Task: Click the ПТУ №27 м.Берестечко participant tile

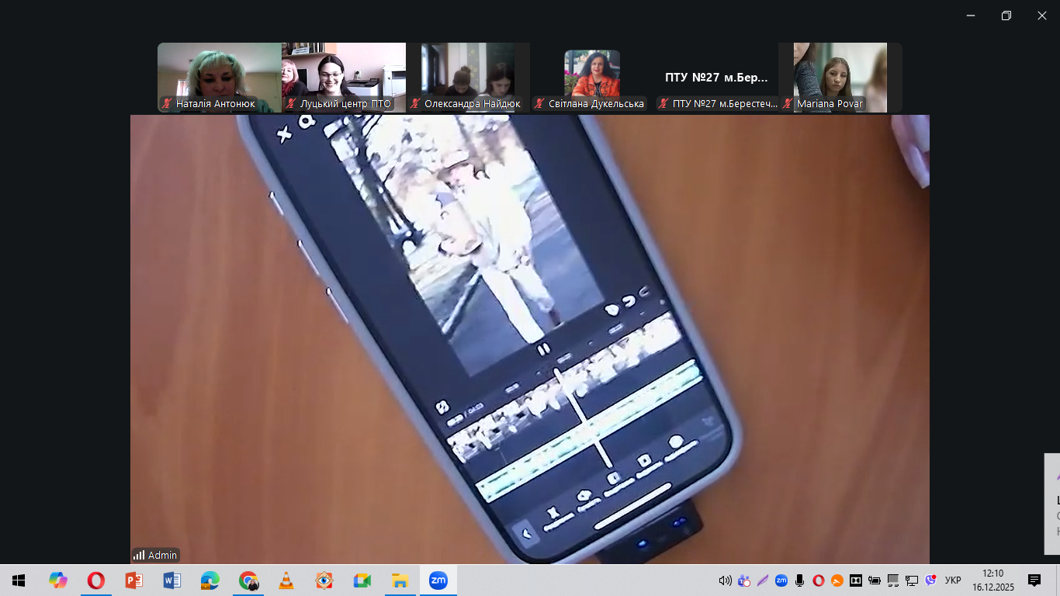Action: pos(715,78)
